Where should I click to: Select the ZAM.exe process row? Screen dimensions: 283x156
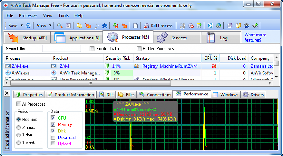138,66
